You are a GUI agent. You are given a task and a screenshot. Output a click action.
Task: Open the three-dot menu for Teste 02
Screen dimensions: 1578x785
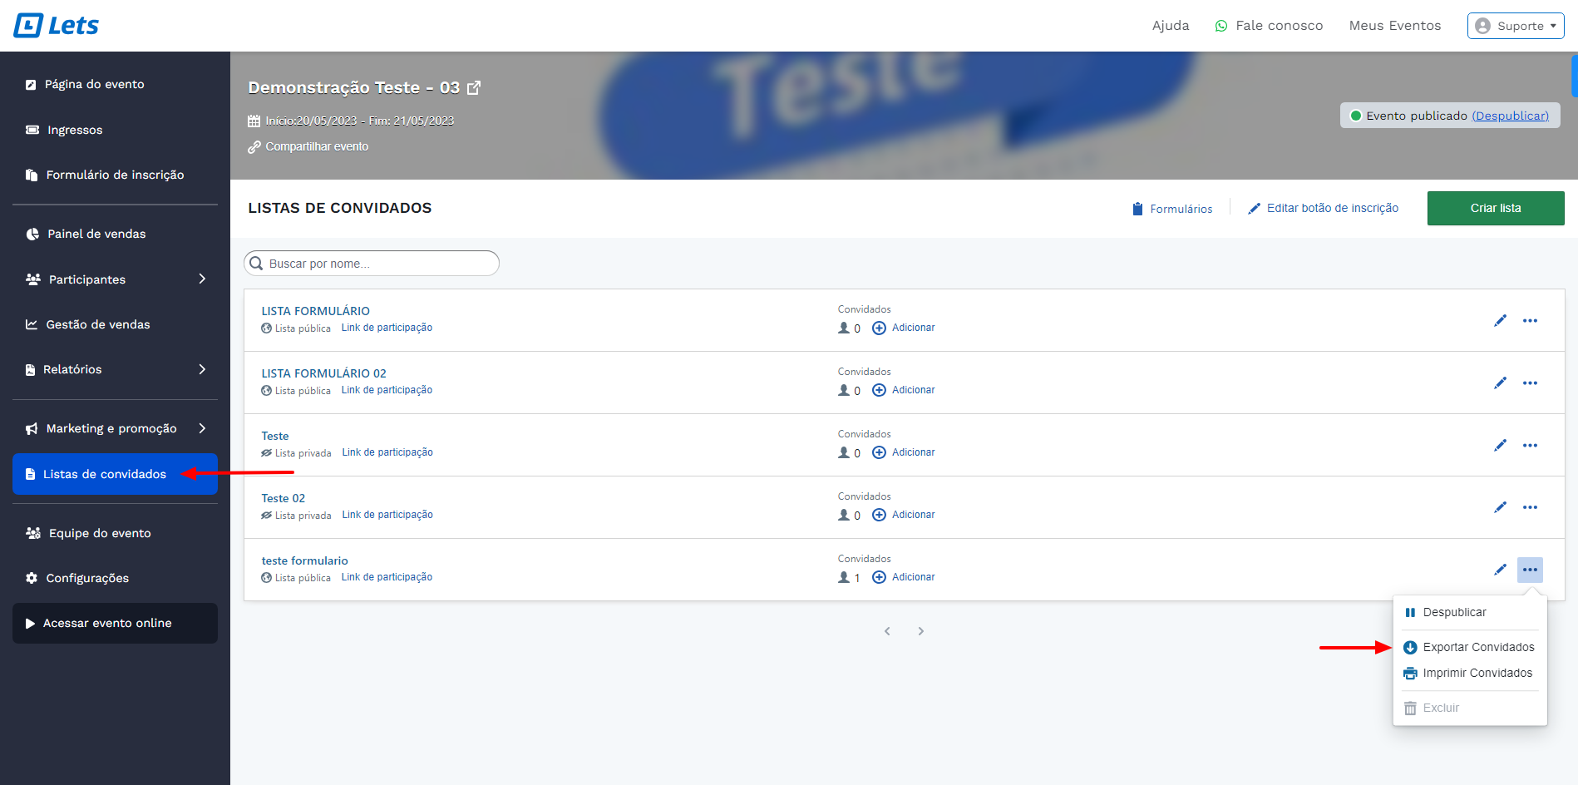1530,507
